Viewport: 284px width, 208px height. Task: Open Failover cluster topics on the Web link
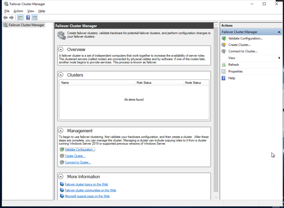point(86,184)
